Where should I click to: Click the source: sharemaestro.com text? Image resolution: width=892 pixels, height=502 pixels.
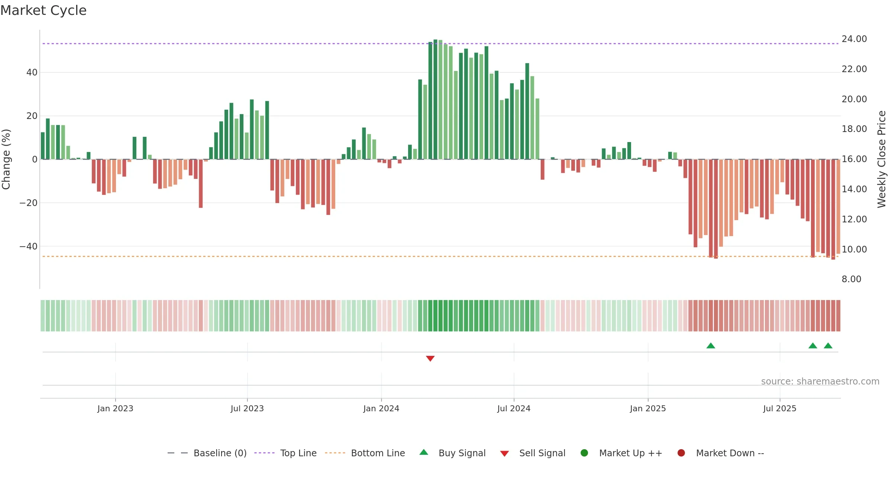click(x=820, y=381)
